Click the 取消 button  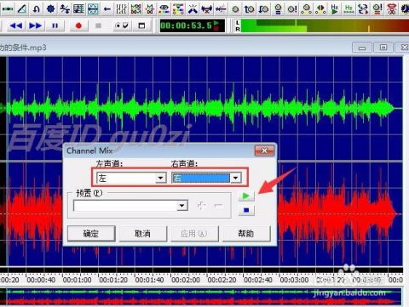point(142,234)
